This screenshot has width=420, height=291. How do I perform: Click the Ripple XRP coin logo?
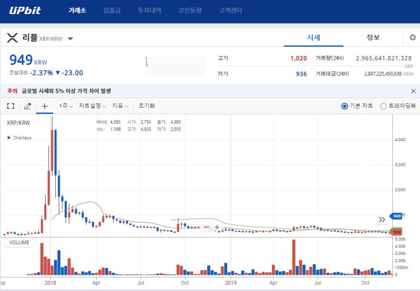coord(12,38)
